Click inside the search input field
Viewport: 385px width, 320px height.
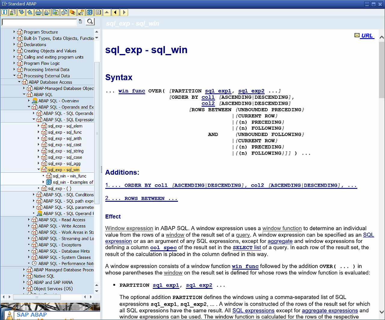[x=39, y=22]
